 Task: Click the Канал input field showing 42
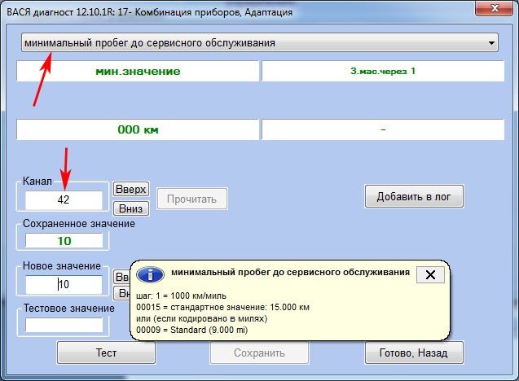(x=64, y=199)
